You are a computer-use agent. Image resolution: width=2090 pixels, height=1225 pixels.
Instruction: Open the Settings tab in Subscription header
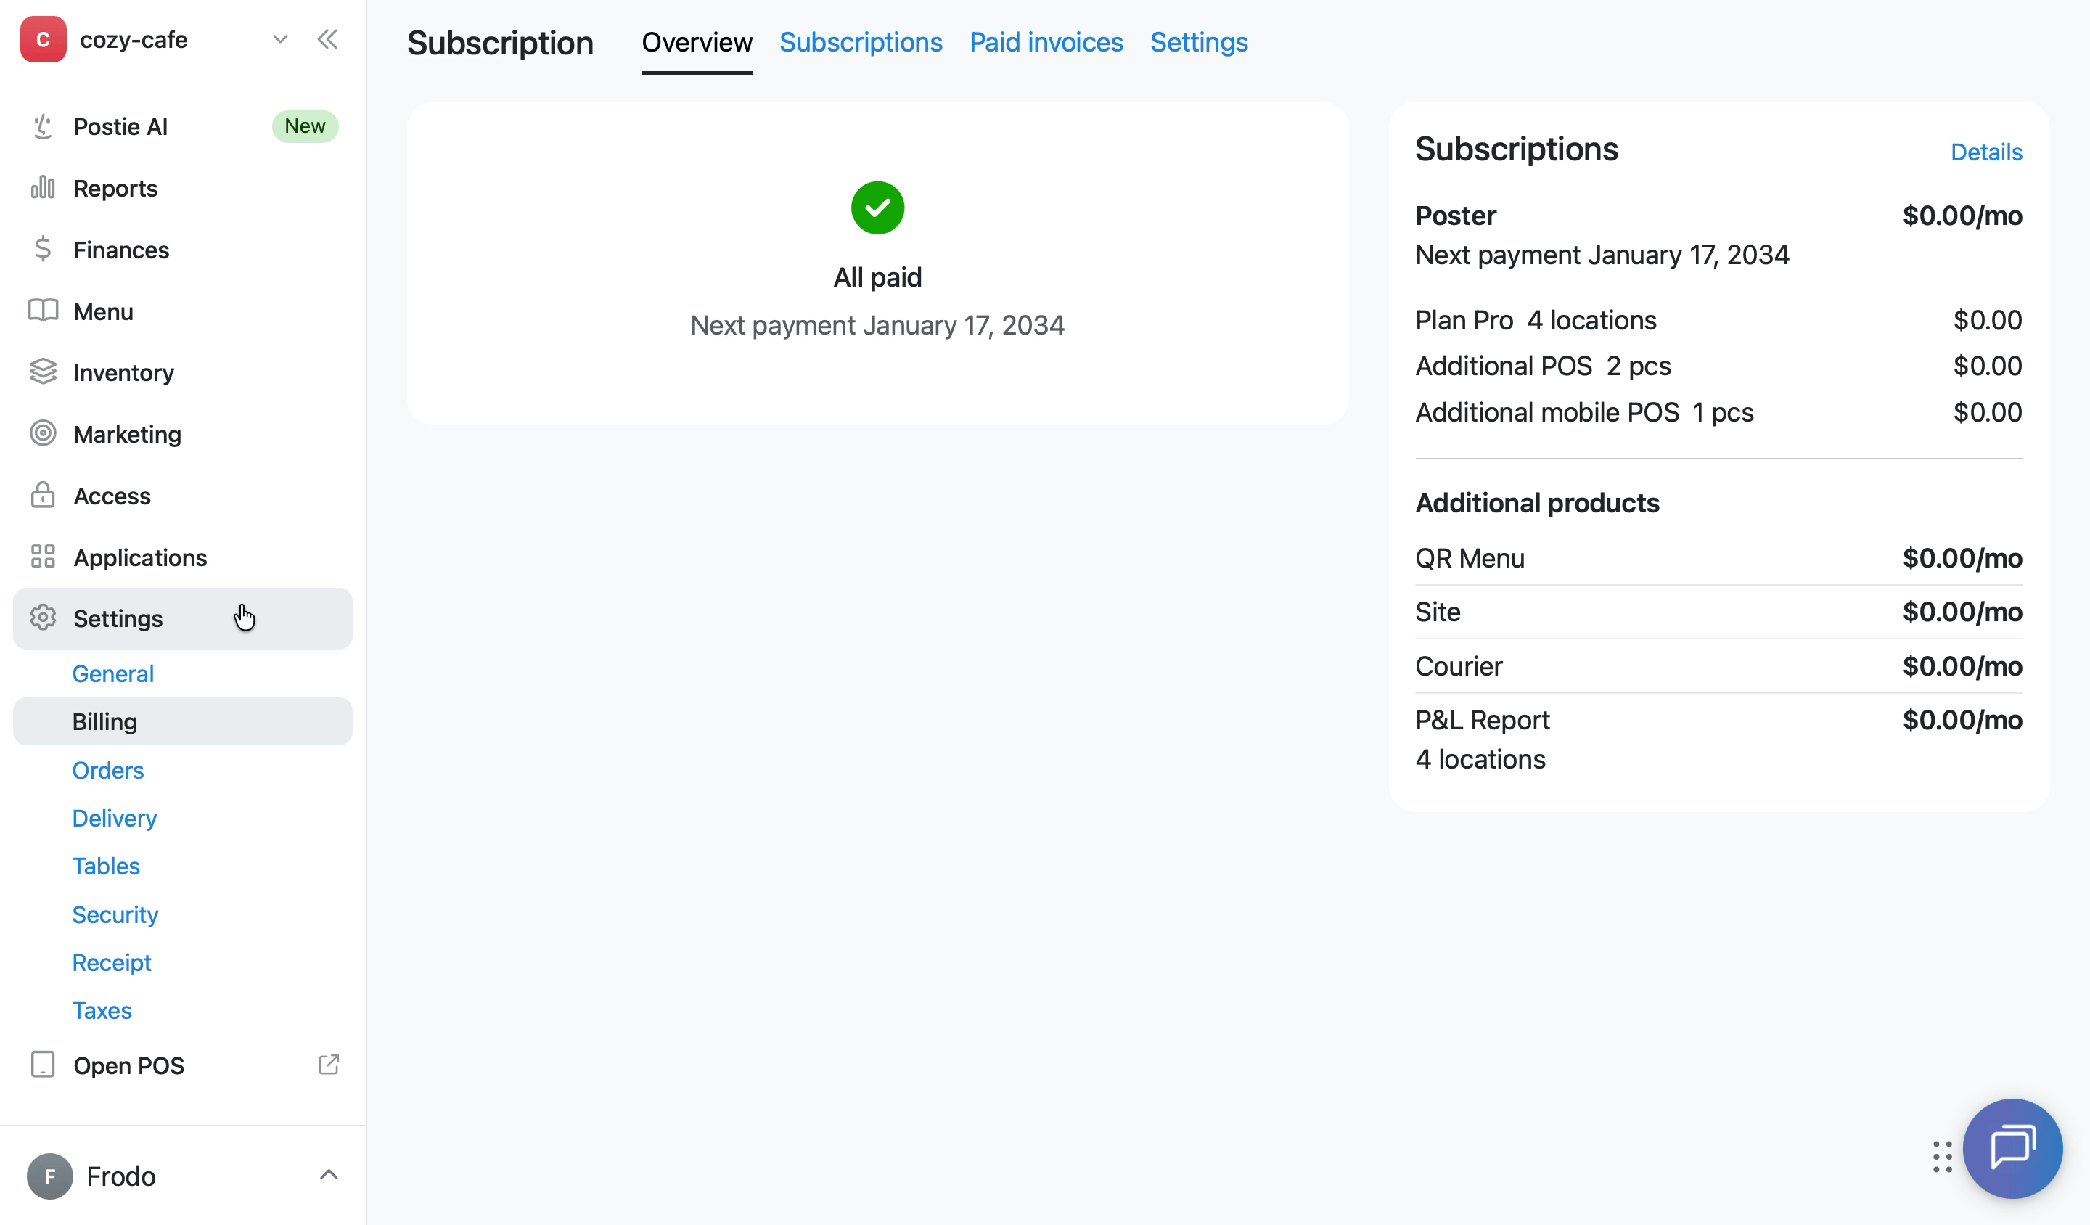pos(1200,42)
